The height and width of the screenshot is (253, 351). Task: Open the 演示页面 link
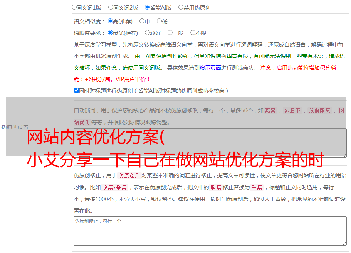pos(210,68)
